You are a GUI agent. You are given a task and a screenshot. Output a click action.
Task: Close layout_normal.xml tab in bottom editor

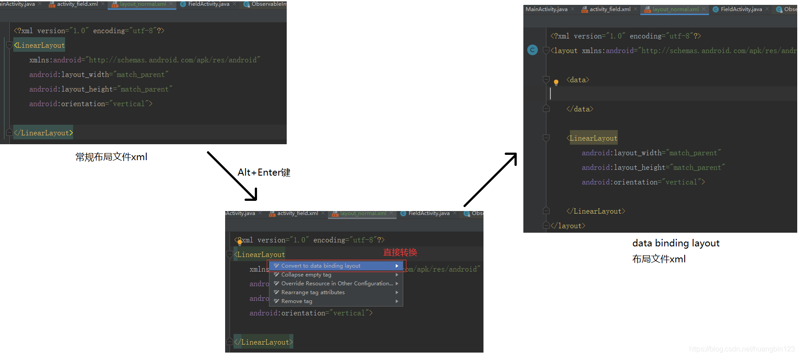click(392, 213)
